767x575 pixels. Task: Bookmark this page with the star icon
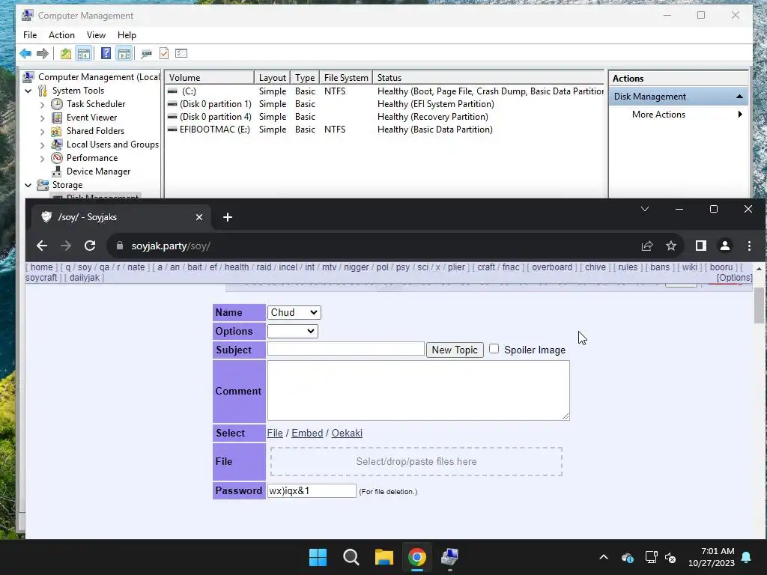(x=671, y=246)
